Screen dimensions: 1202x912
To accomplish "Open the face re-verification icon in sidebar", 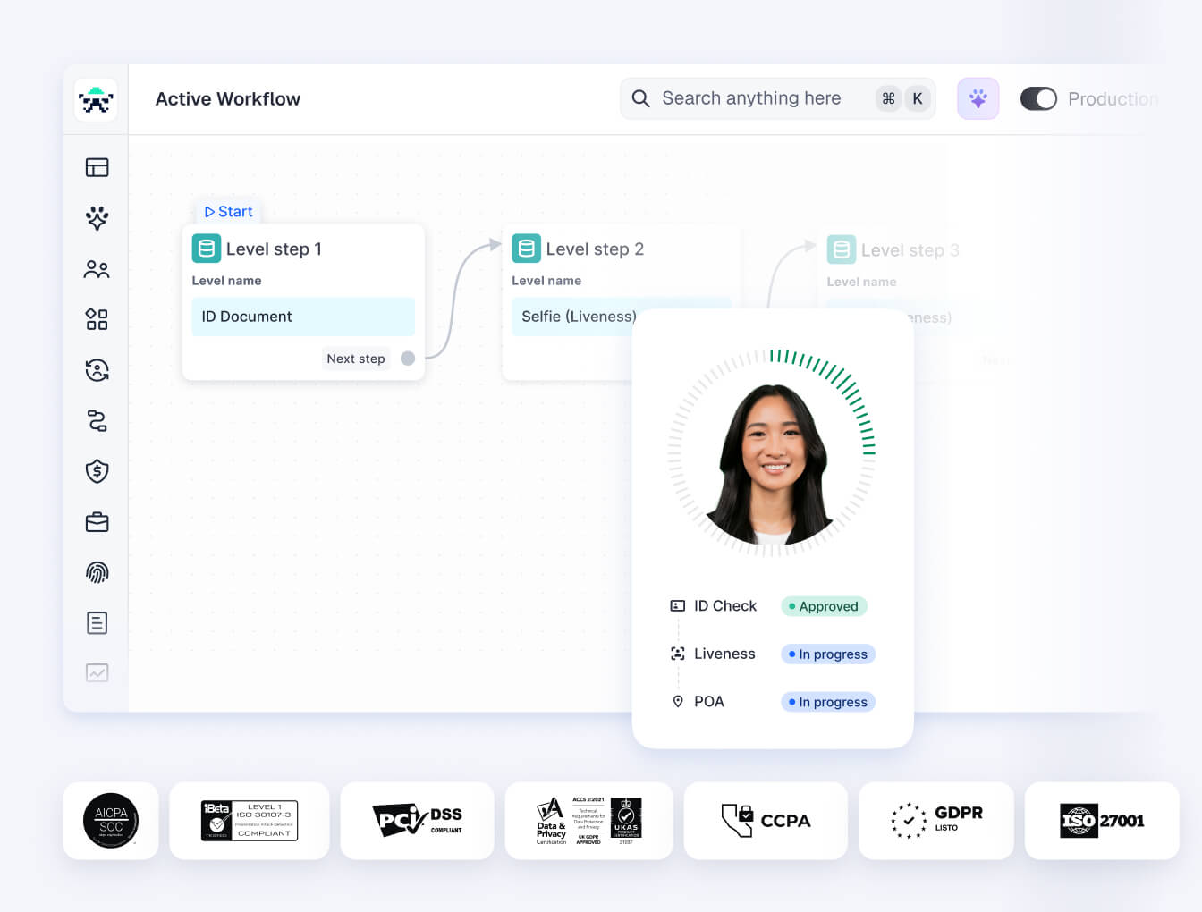I will tap(97, 370).
